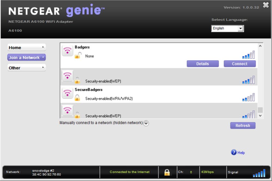Click the WiFi icon beside Badgers
Image resolution: width=272 pixels, height=181 pixels.
(x=67, y=50)
